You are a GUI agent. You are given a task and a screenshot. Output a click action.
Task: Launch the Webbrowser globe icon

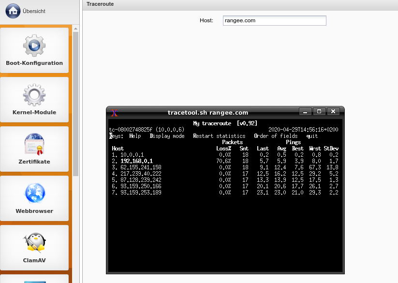[x=34, y=194]
